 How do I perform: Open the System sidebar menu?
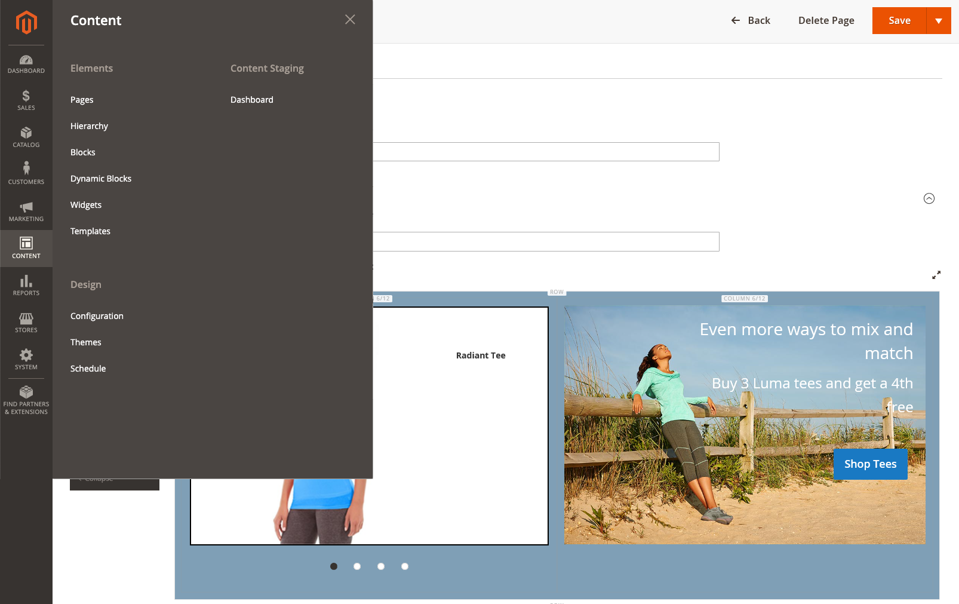(26, 360)
